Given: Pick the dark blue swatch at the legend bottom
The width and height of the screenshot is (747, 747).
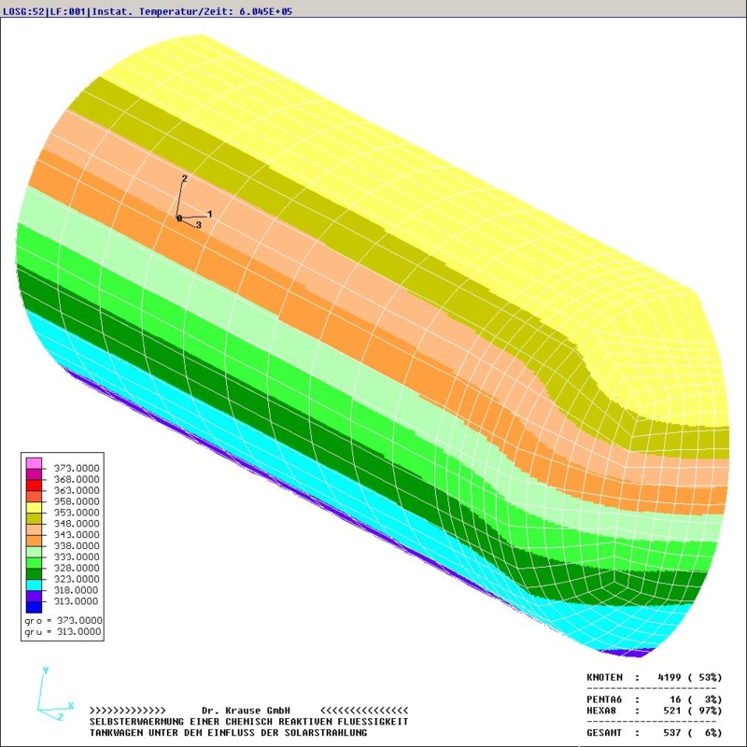Looking at the screenshot, I should (34, 607).
